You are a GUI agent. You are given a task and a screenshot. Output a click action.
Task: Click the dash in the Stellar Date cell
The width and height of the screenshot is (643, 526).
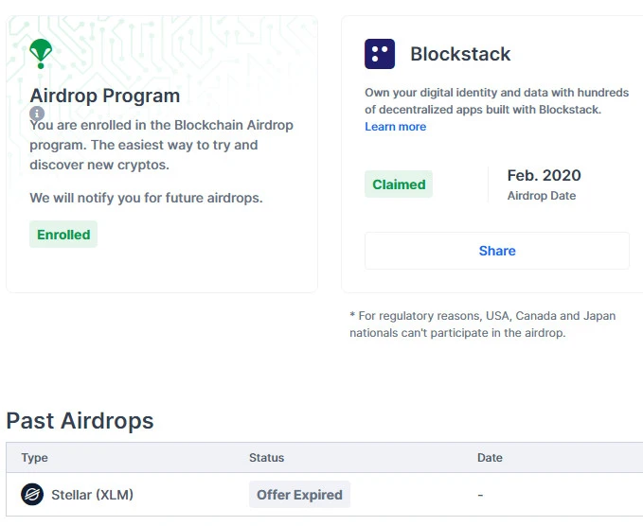point(480,495)
